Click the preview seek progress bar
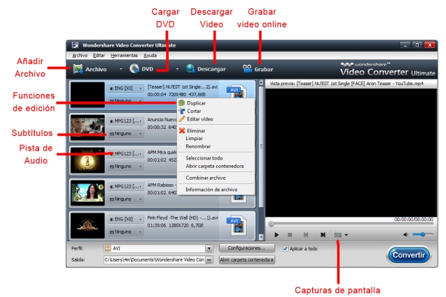Image resolution: width=446 pixels, height=297 pixels. point(351,224)
